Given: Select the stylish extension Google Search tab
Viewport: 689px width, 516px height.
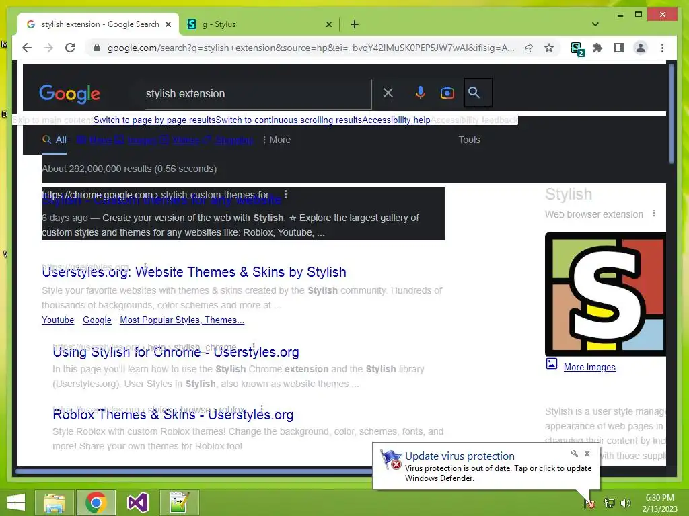Looking at the screenshot, I should [98, 24].
